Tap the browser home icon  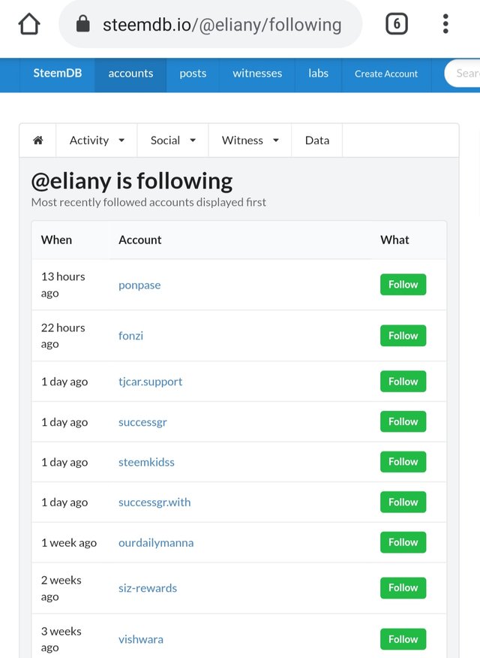(29, 24)
